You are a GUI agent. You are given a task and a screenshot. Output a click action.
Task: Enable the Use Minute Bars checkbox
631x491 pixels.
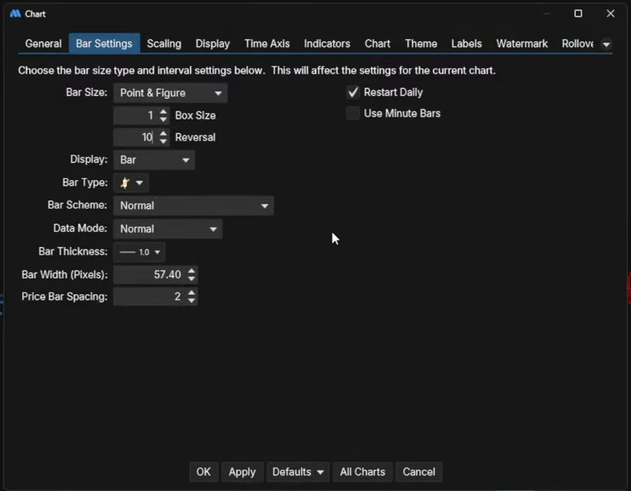tap(353, 114)
